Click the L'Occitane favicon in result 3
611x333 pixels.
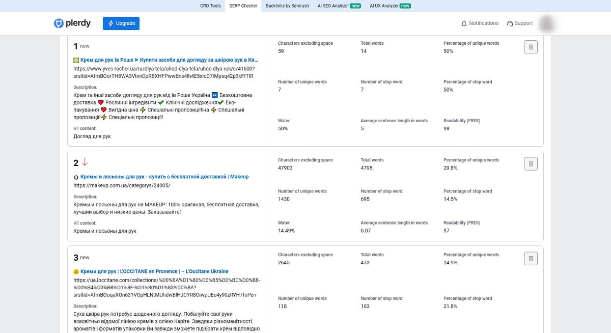76,271
